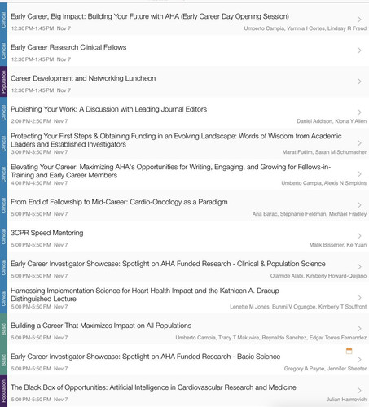Image resolution: width=369 pixels, height=407 pixels.
Task: Open chevron for Basic Science showcase session
Action: tap(359, 360)
